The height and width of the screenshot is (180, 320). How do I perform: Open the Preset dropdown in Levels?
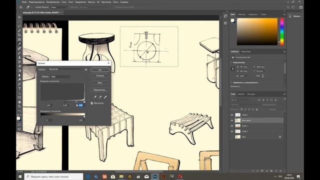65,69
